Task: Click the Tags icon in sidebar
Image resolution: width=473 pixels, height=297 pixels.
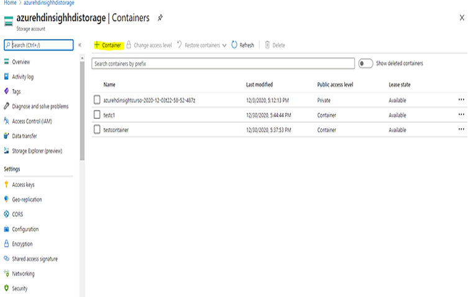Action: (6, 91)
